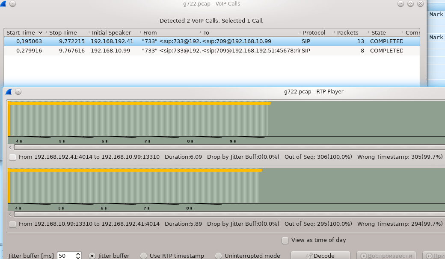Click the jitter buffer ms input field
This screenshot has width=445, height=259.
66,256
